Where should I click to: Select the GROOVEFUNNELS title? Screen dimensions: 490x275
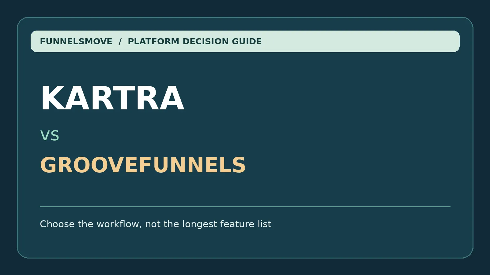[143, 165]
